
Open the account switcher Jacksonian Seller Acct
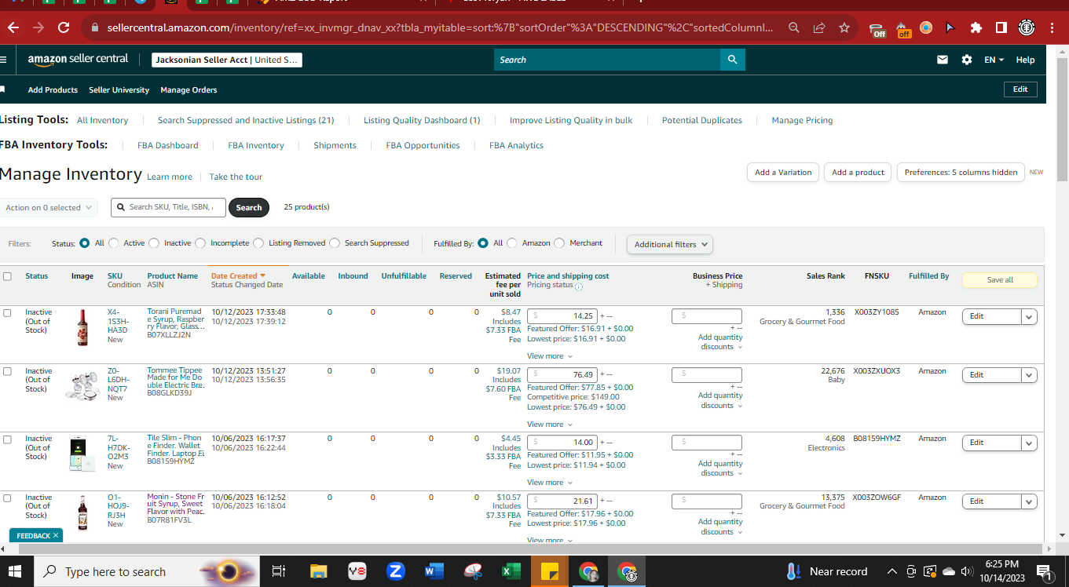click(227, 60)
